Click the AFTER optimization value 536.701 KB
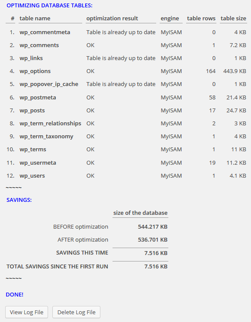 (x=152, y=239)
